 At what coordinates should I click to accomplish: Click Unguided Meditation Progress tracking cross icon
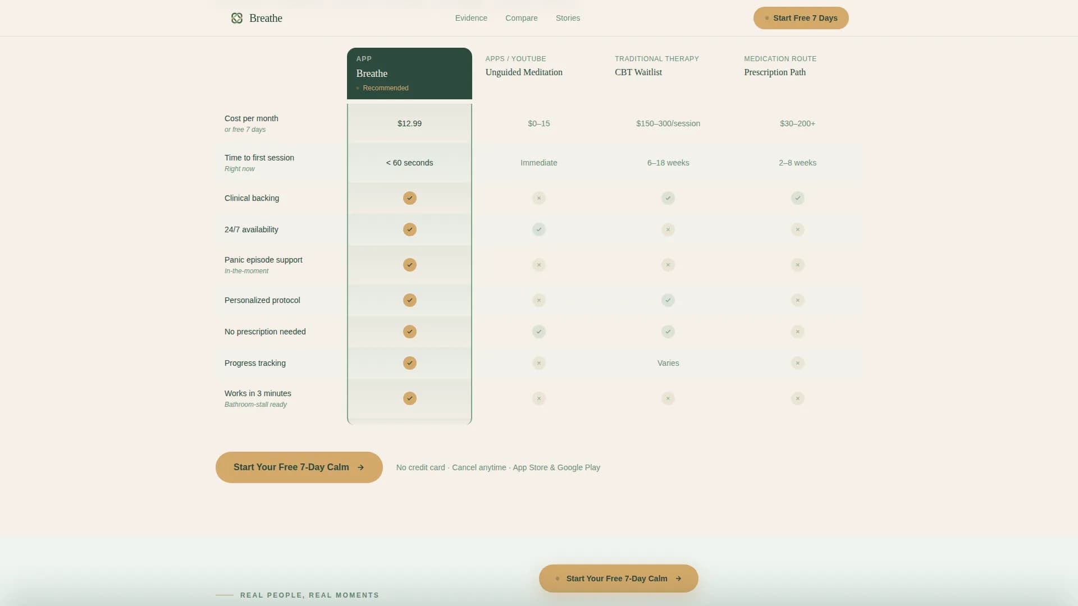click(538, 363)
